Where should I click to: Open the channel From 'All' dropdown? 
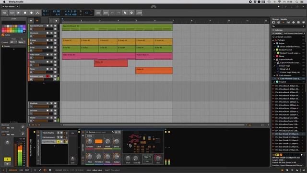point(13,42)
